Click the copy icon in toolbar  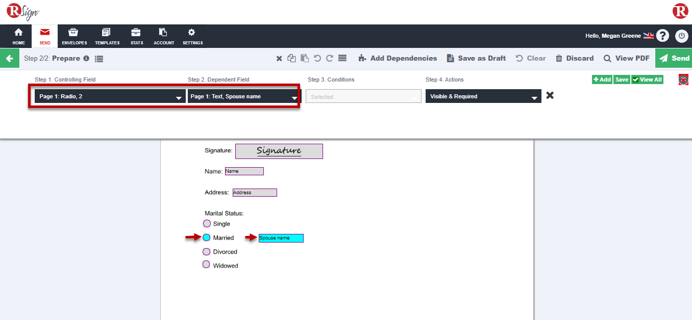(291, 59)
